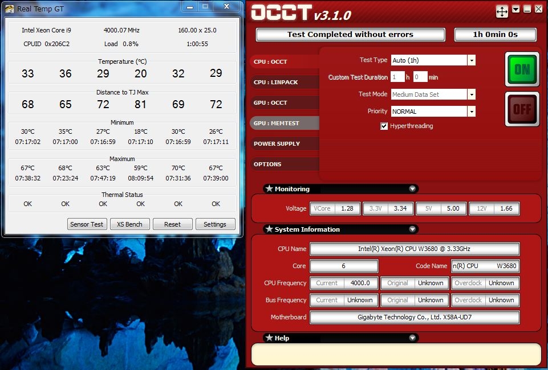Image resolution: width=548 pixels, height=370 pixels.
Task: Click the star icon beside Help
Action: click(269, 338)
